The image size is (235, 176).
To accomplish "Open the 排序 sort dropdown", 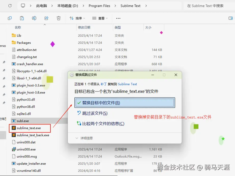I will (77, 18).
